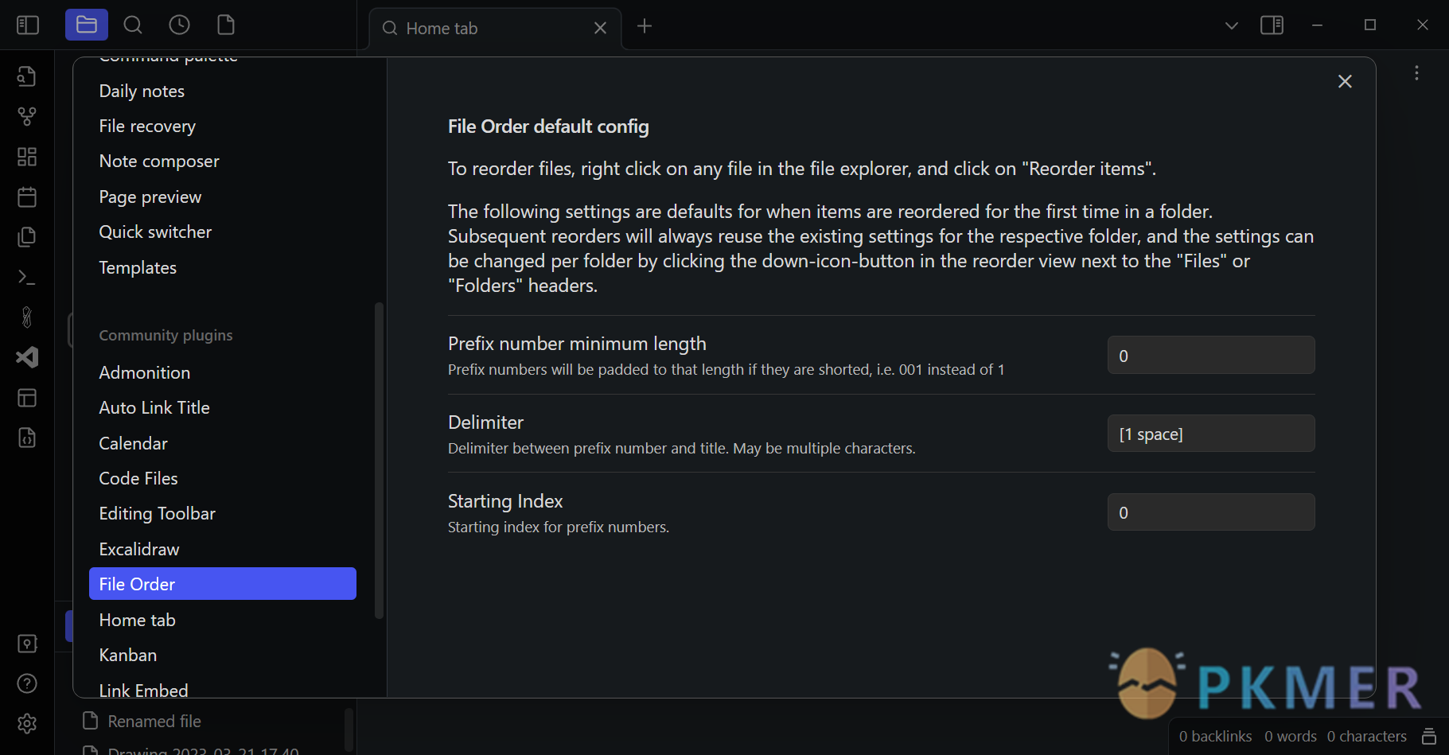Screen dimensions: 1449x755
Task: Click the calendar icon in the left ribbon
Action: [x=27, y=197]
